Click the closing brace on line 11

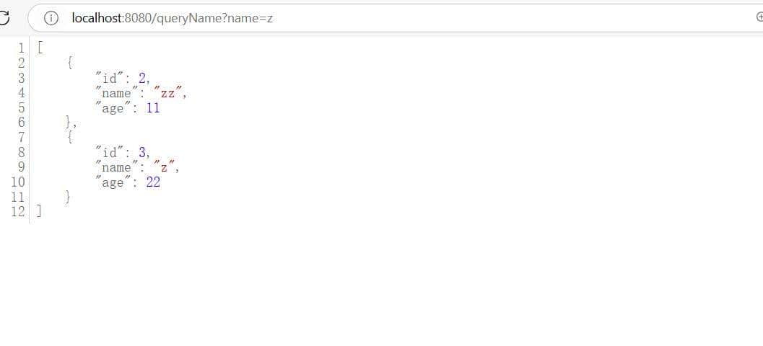68,197
